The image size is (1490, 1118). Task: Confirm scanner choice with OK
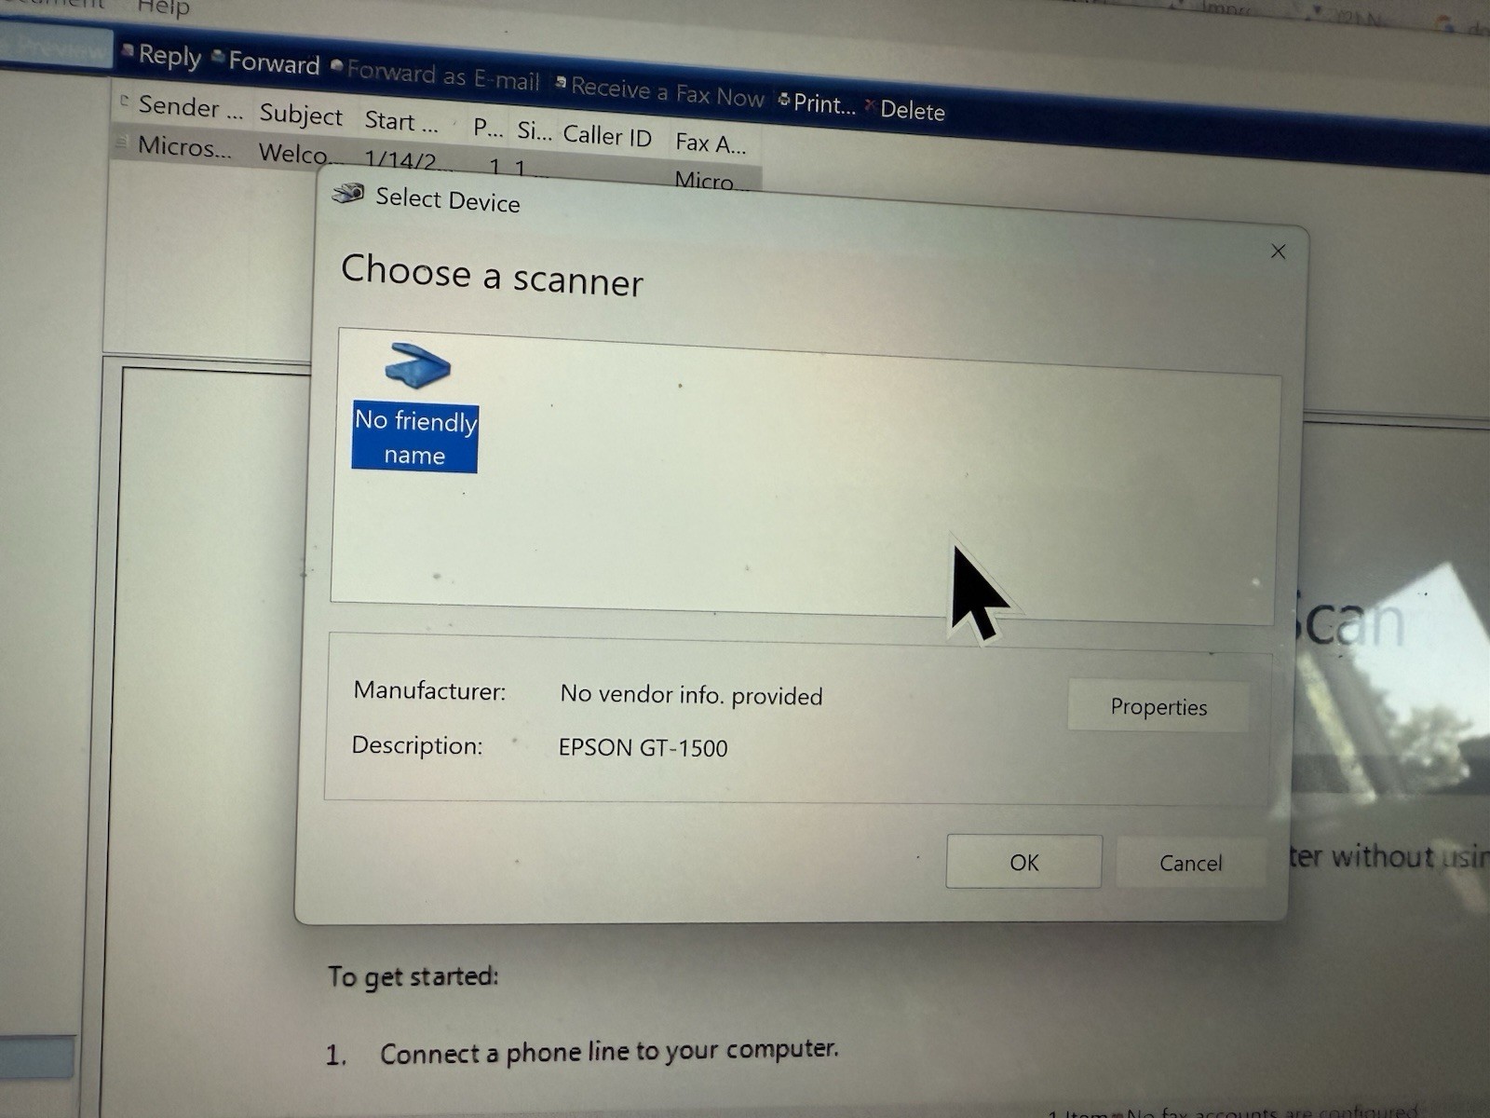click(1023, 862)
